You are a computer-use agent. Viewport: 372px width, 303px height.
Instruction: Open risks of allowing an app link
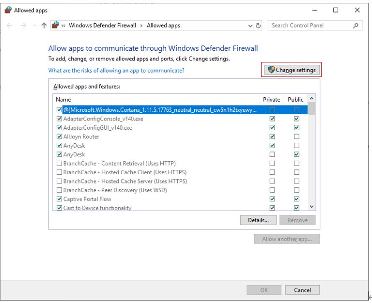[116, 70]
